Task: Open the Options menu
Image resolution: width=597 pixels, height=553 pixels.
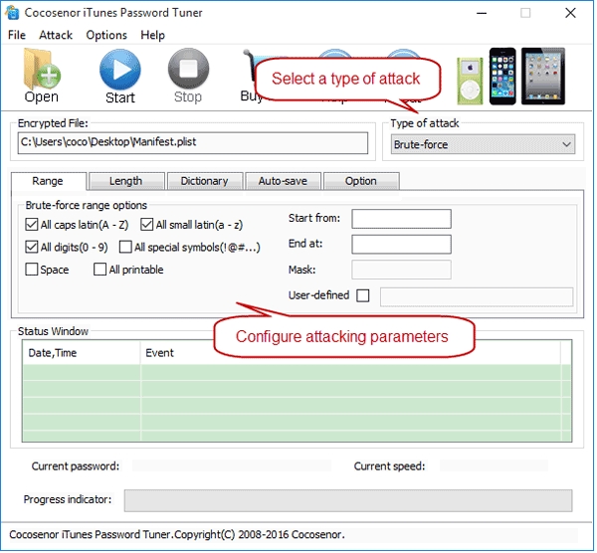Action: (106, 35)
